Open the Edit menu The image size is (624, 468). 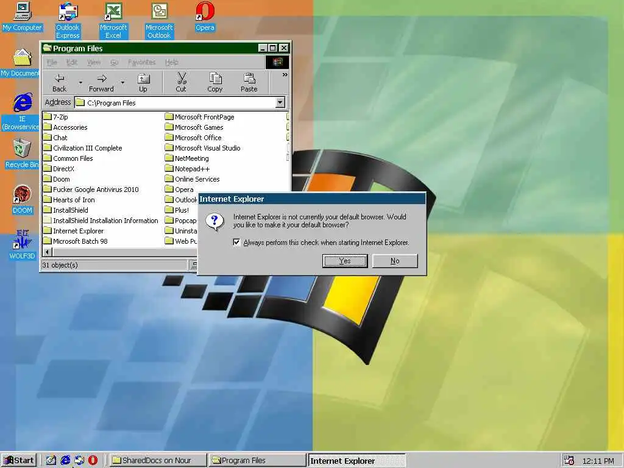[72, 62]
